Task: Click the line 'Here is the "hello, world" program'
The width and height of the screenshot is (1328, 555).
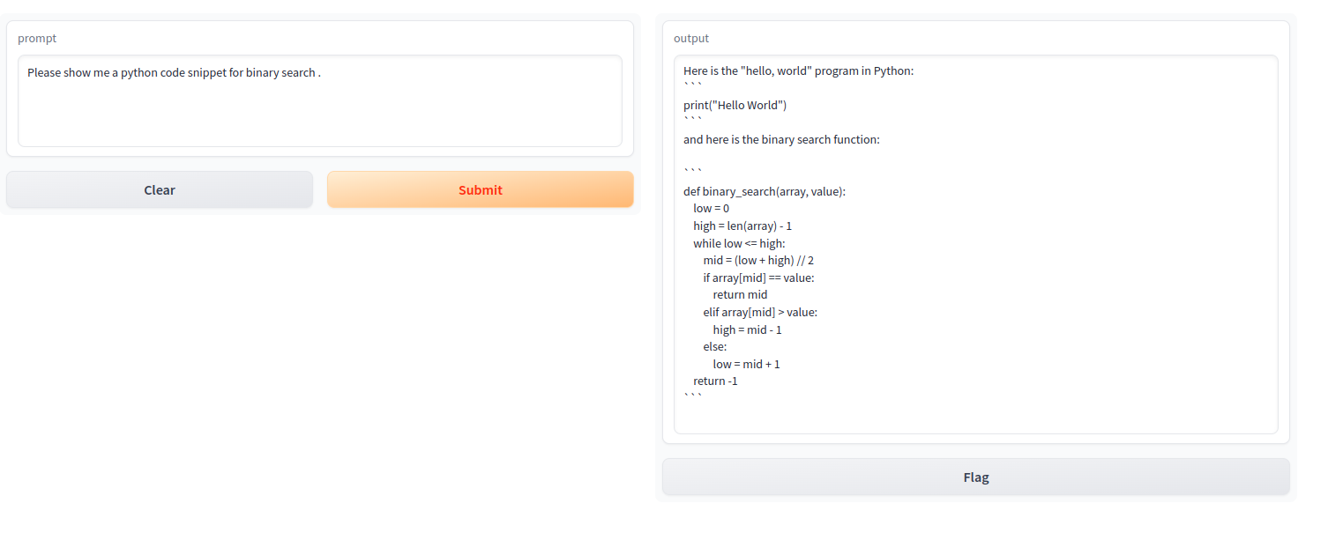Action: 798,70
